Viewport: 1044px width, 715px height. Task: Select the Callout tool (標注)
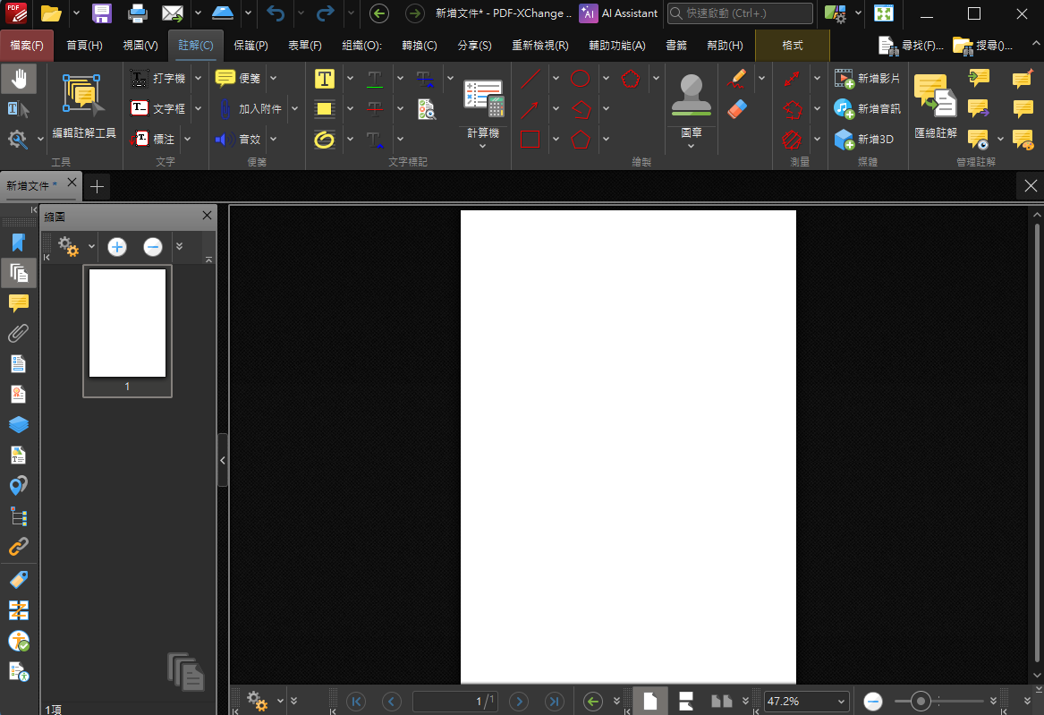pos(153,139)
